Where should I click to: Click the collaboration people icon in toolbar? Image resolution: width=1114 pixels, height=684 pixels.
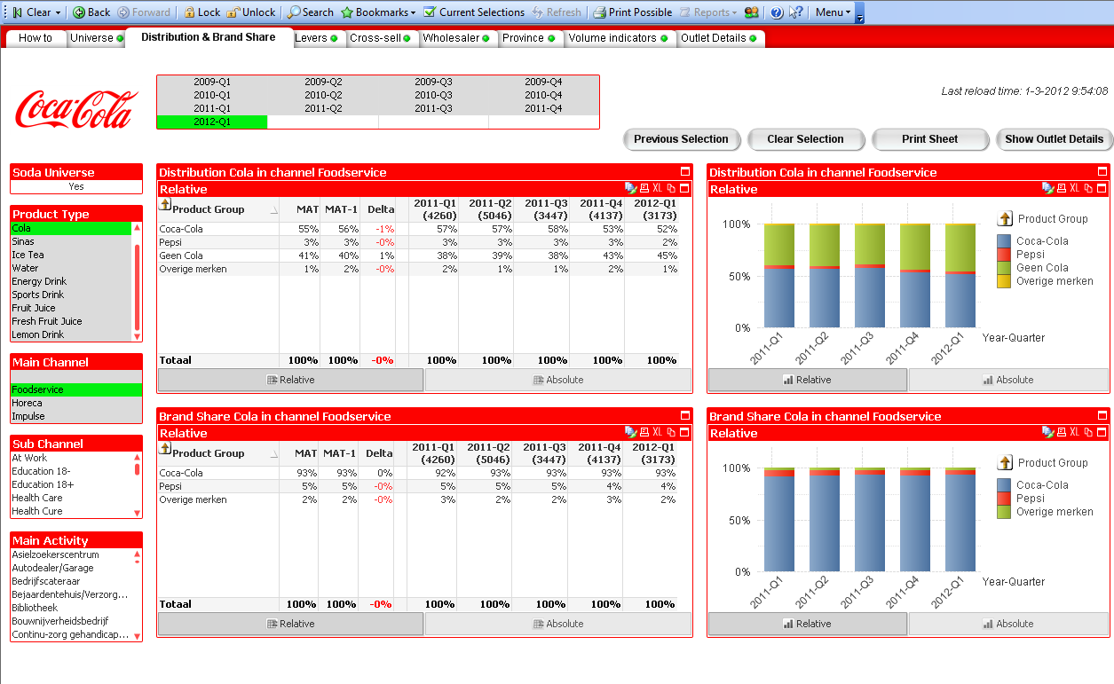pyautogui.click(x=752, y=12)
